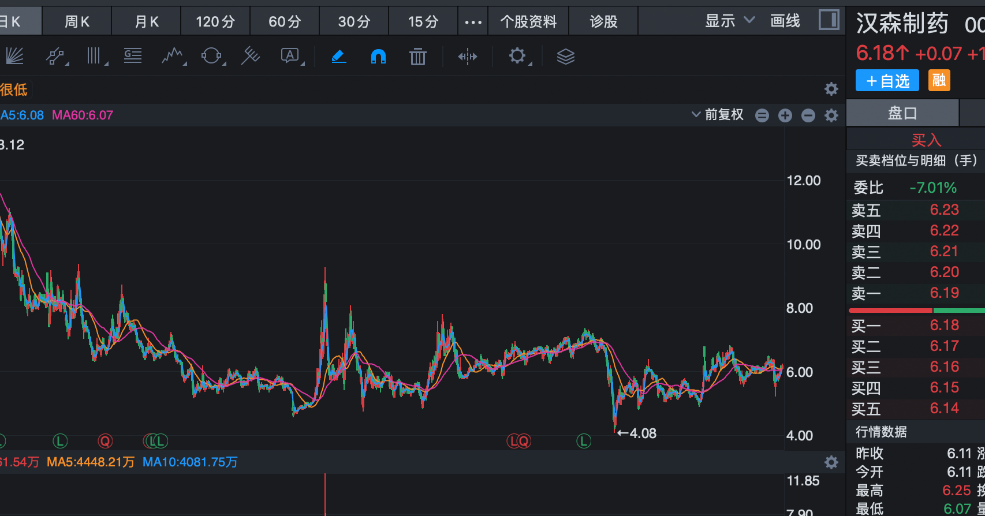Select the 30分 chart period tab
Viewport: 985px width, 516px height.
[354, 21]
